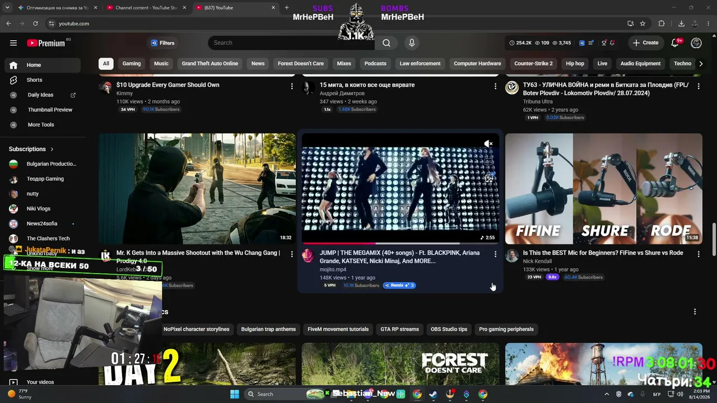The image size is (717, 403).
Task: Start voice search with the microphone
Action: point(412,43)
